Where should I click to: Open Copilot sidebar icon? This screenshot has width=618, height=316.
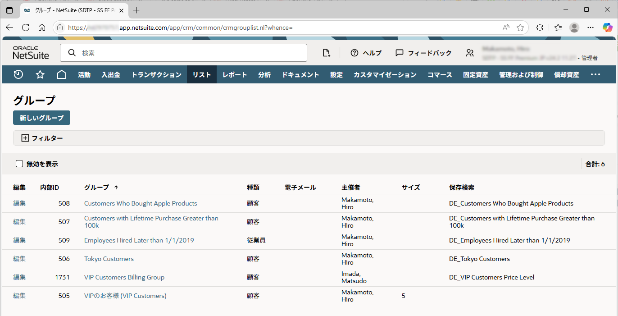coord(608,27)
